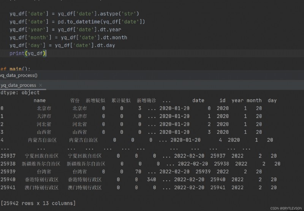Viewport: 304px width, 211px height.
Task: Click the 山西省 name cell in row 3
Action: 44,132
